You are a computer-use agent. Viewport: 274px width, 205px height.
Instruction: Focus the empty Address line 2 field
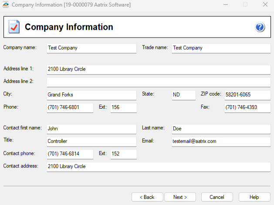click(159, 82)
